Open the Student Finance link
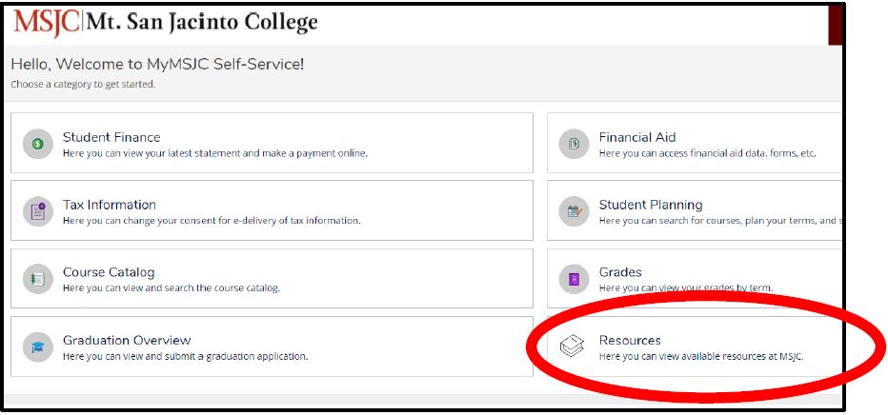This screenshot has height=415, width=888. pos(111,137)
